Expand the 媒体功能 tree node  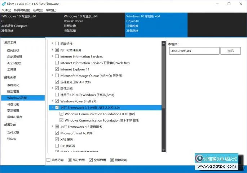pos(52,88)
